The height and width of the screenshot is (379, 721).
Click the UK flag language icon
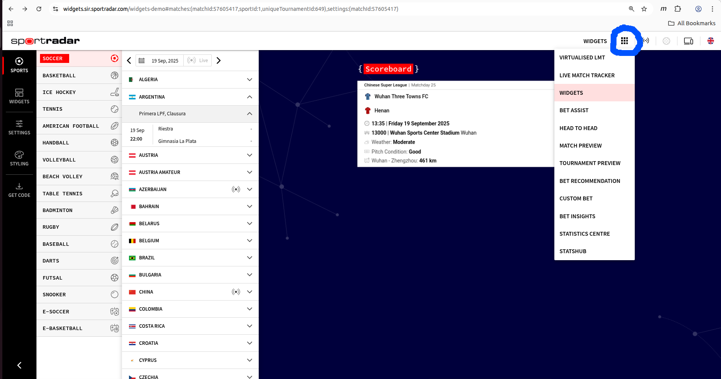711,41
